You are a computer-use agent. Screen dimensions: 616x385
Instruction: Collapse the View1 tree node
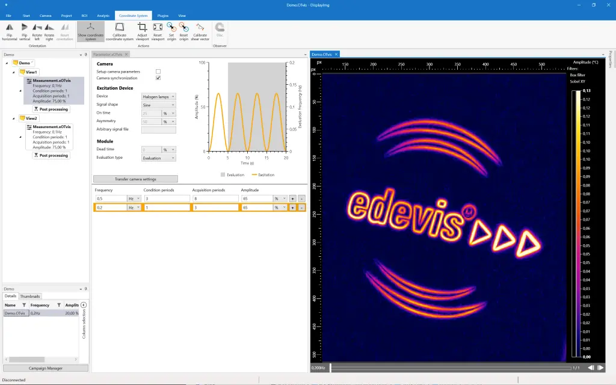point(13,72)
